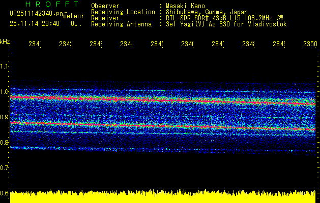The image size is (320, 203).
Task: Click the Receiving Location field label
Action: (123, 12)
